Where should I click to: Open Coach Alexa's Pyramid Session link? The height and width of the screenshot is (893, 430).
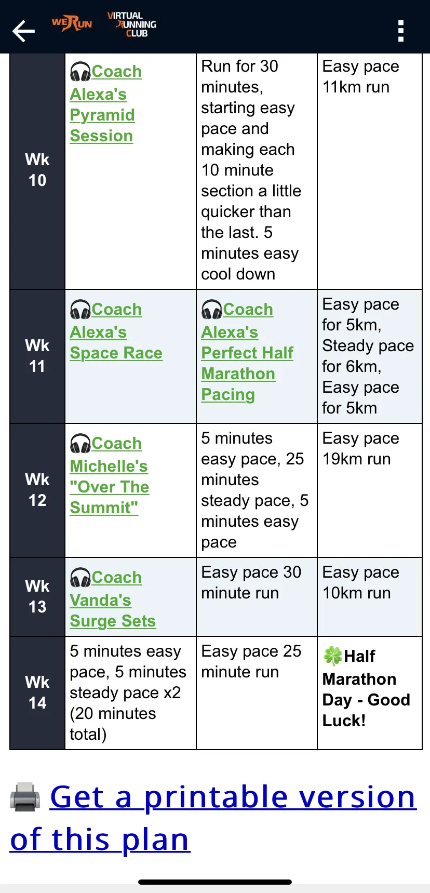click(x=106, y=103)
